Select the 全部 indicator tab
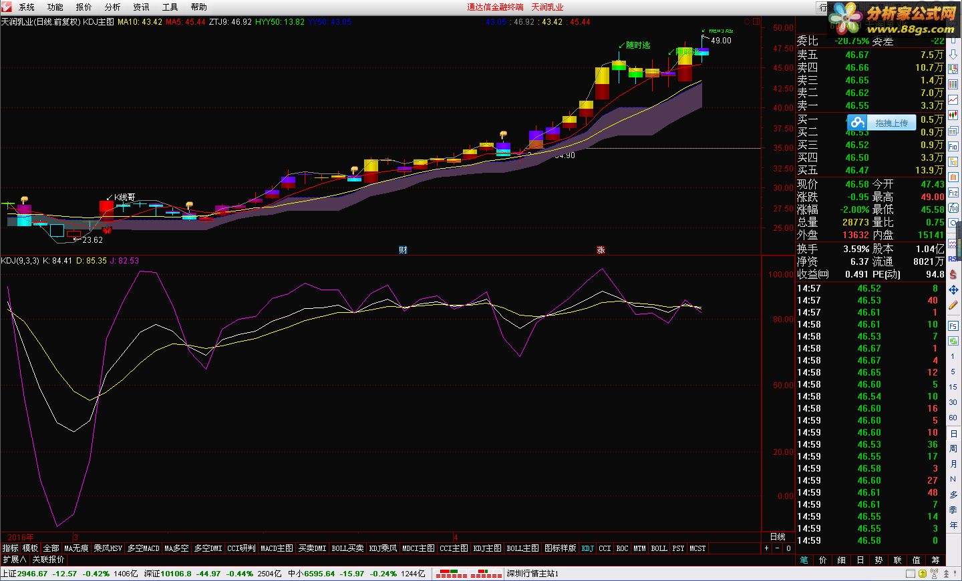Screen dimensions: 962x581 point(51,548)
